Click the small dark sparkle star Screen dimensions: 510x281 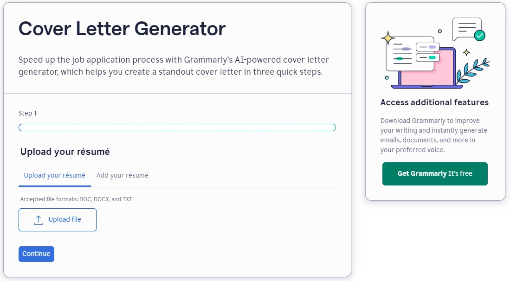466,52
